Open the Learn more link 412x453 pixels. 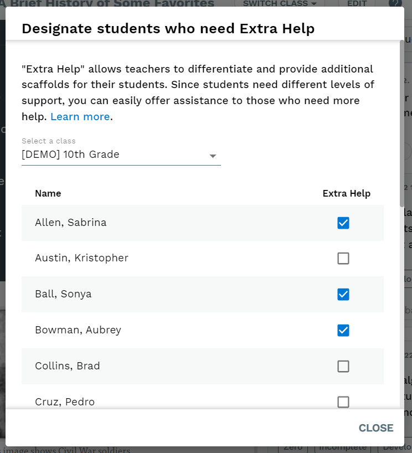[x=80, y=117]
